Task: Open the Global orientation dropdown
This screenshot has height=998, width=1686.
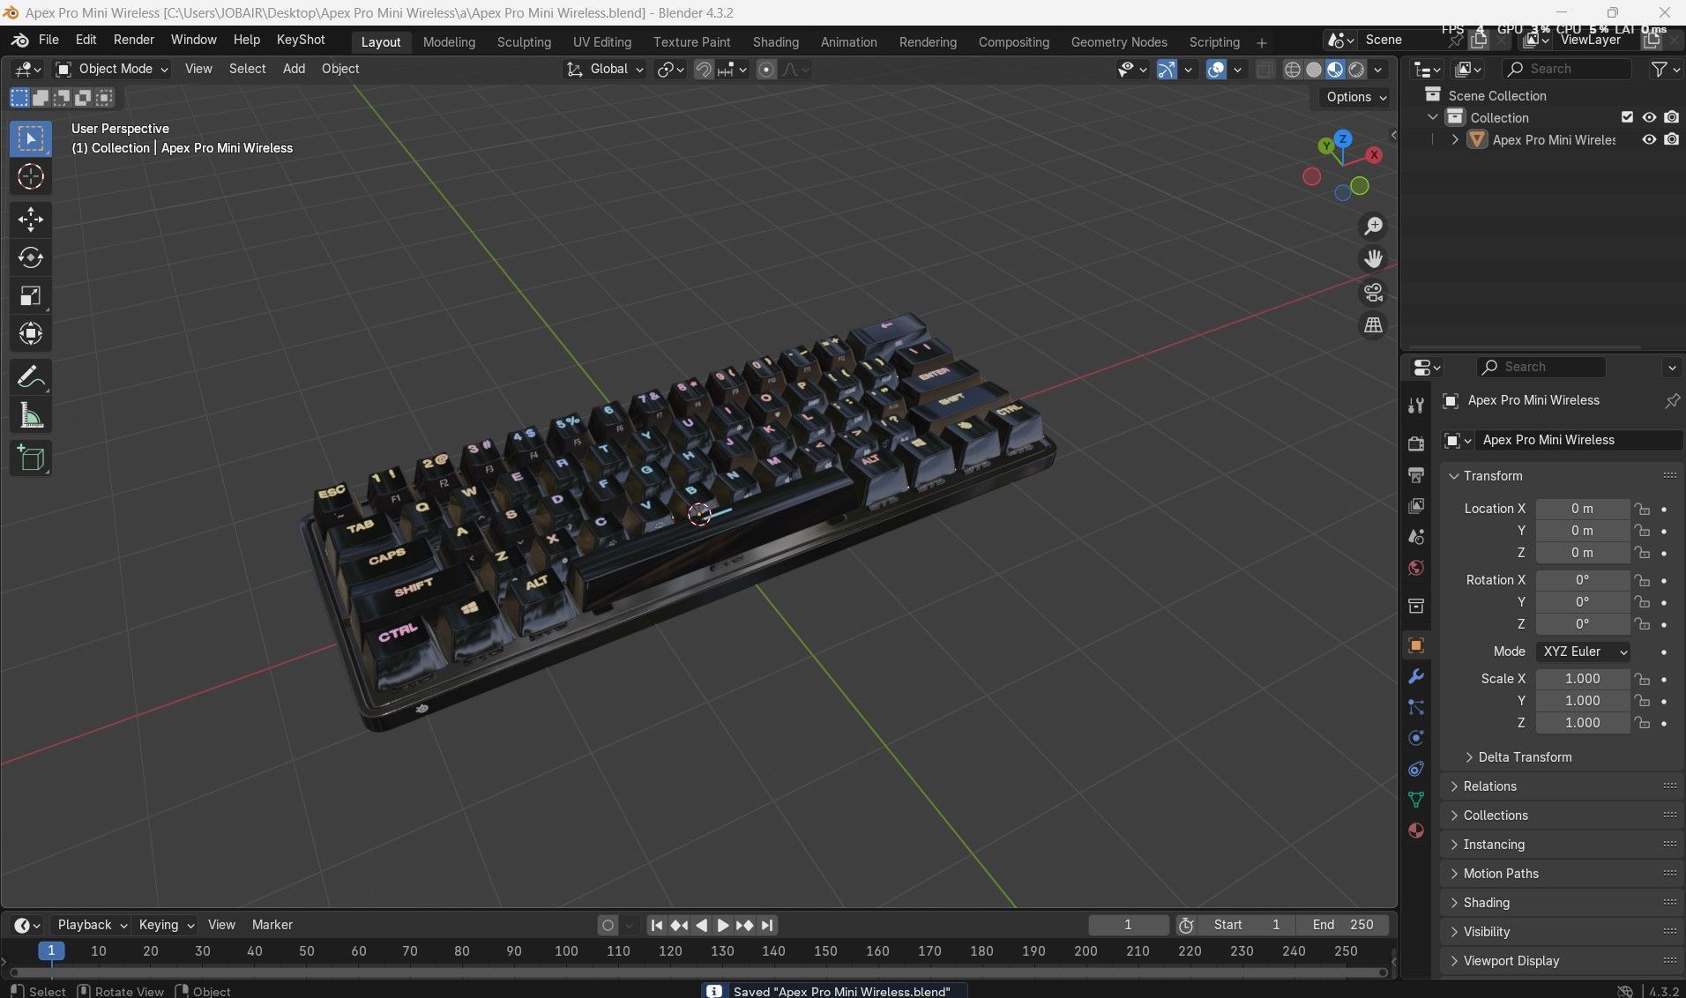Action: pos(605,69)
